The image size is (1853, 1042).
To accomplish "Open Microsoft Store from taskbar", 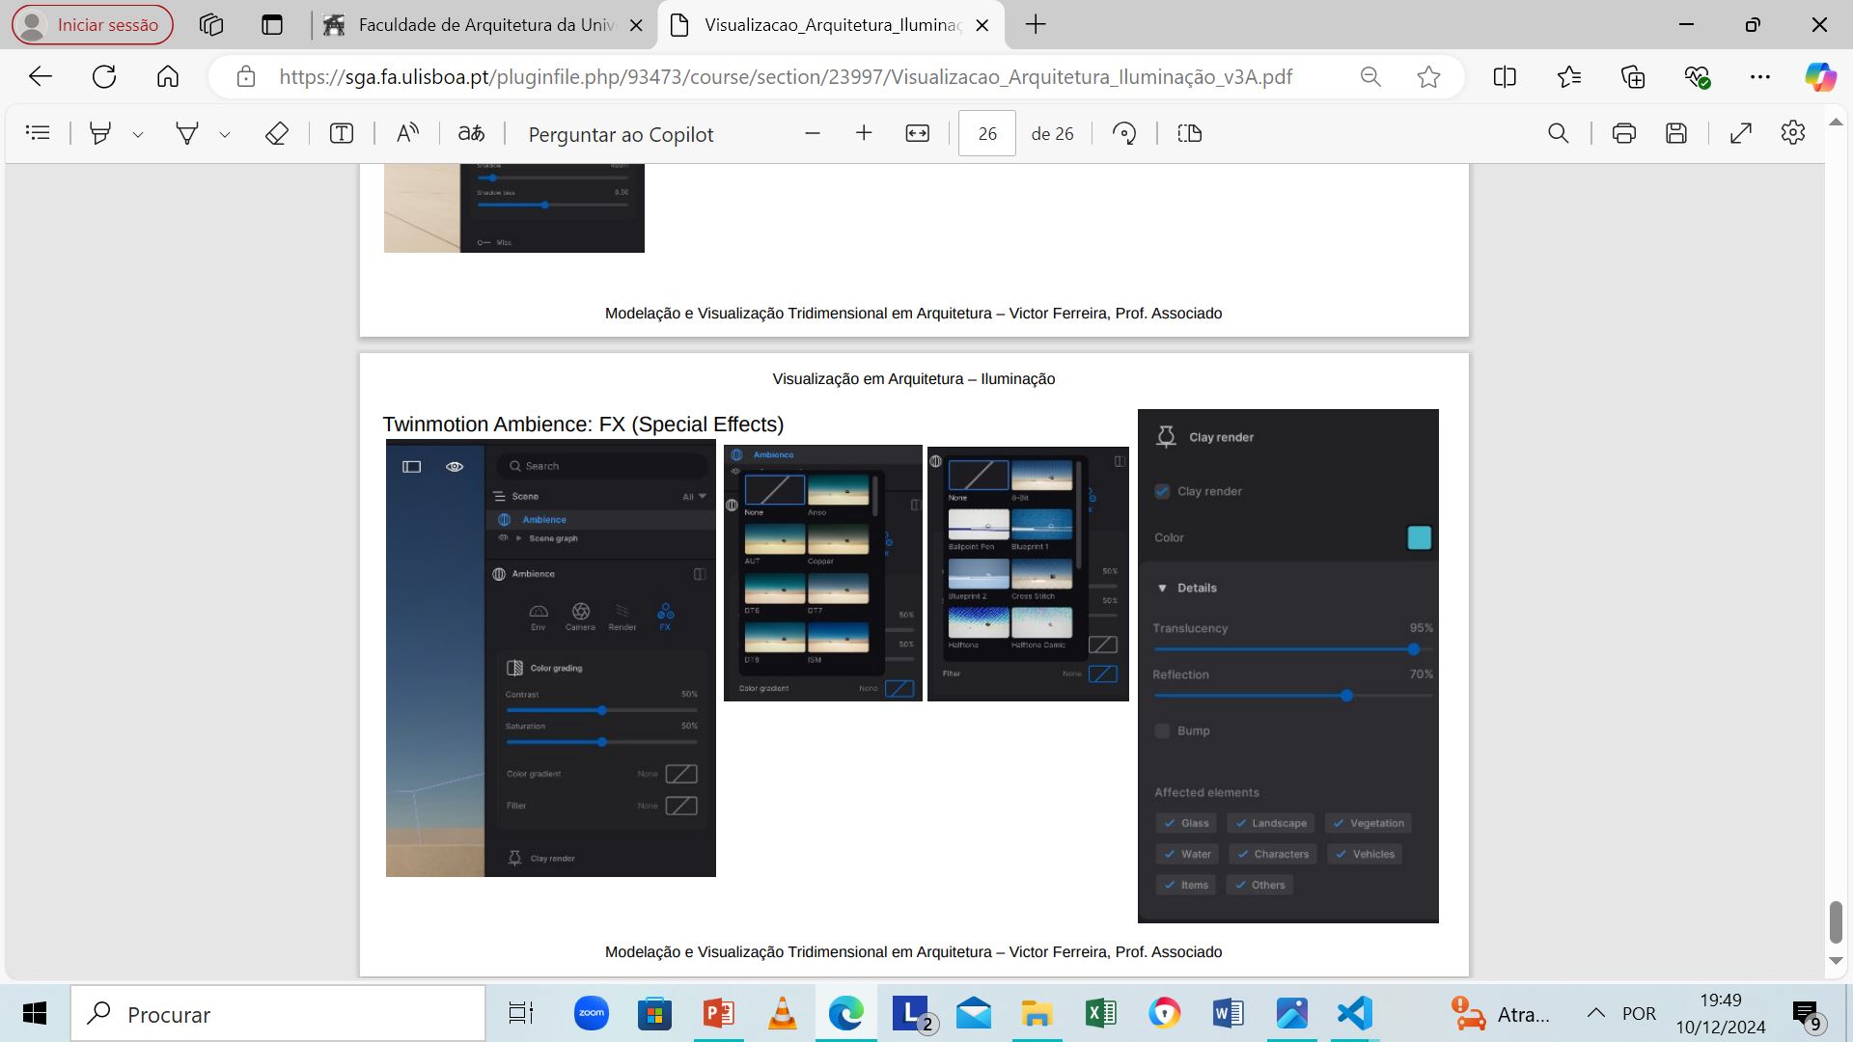I will click(654, 1014).
